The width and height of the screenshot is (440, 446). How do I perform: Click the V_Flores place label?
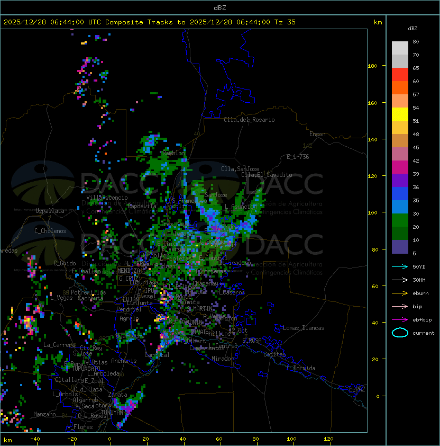click(x=80, y=427)
